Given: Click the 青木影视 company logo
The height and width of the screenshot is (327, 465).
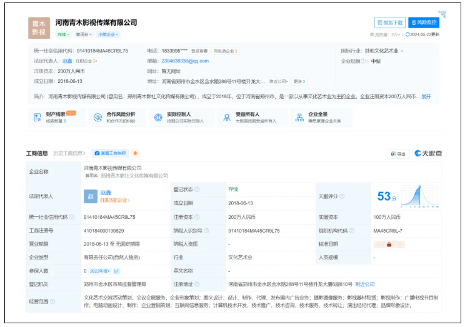Looking at the screenshot, I should coord(39,28).
